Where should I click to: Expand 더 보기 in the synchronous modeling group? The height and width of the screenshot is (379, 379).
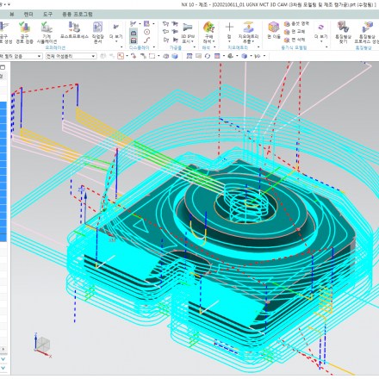(320, 32)
